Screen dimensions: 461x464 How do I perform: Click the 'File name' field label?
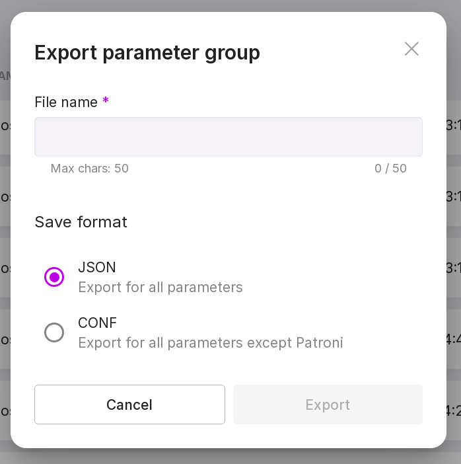[66, 102]
